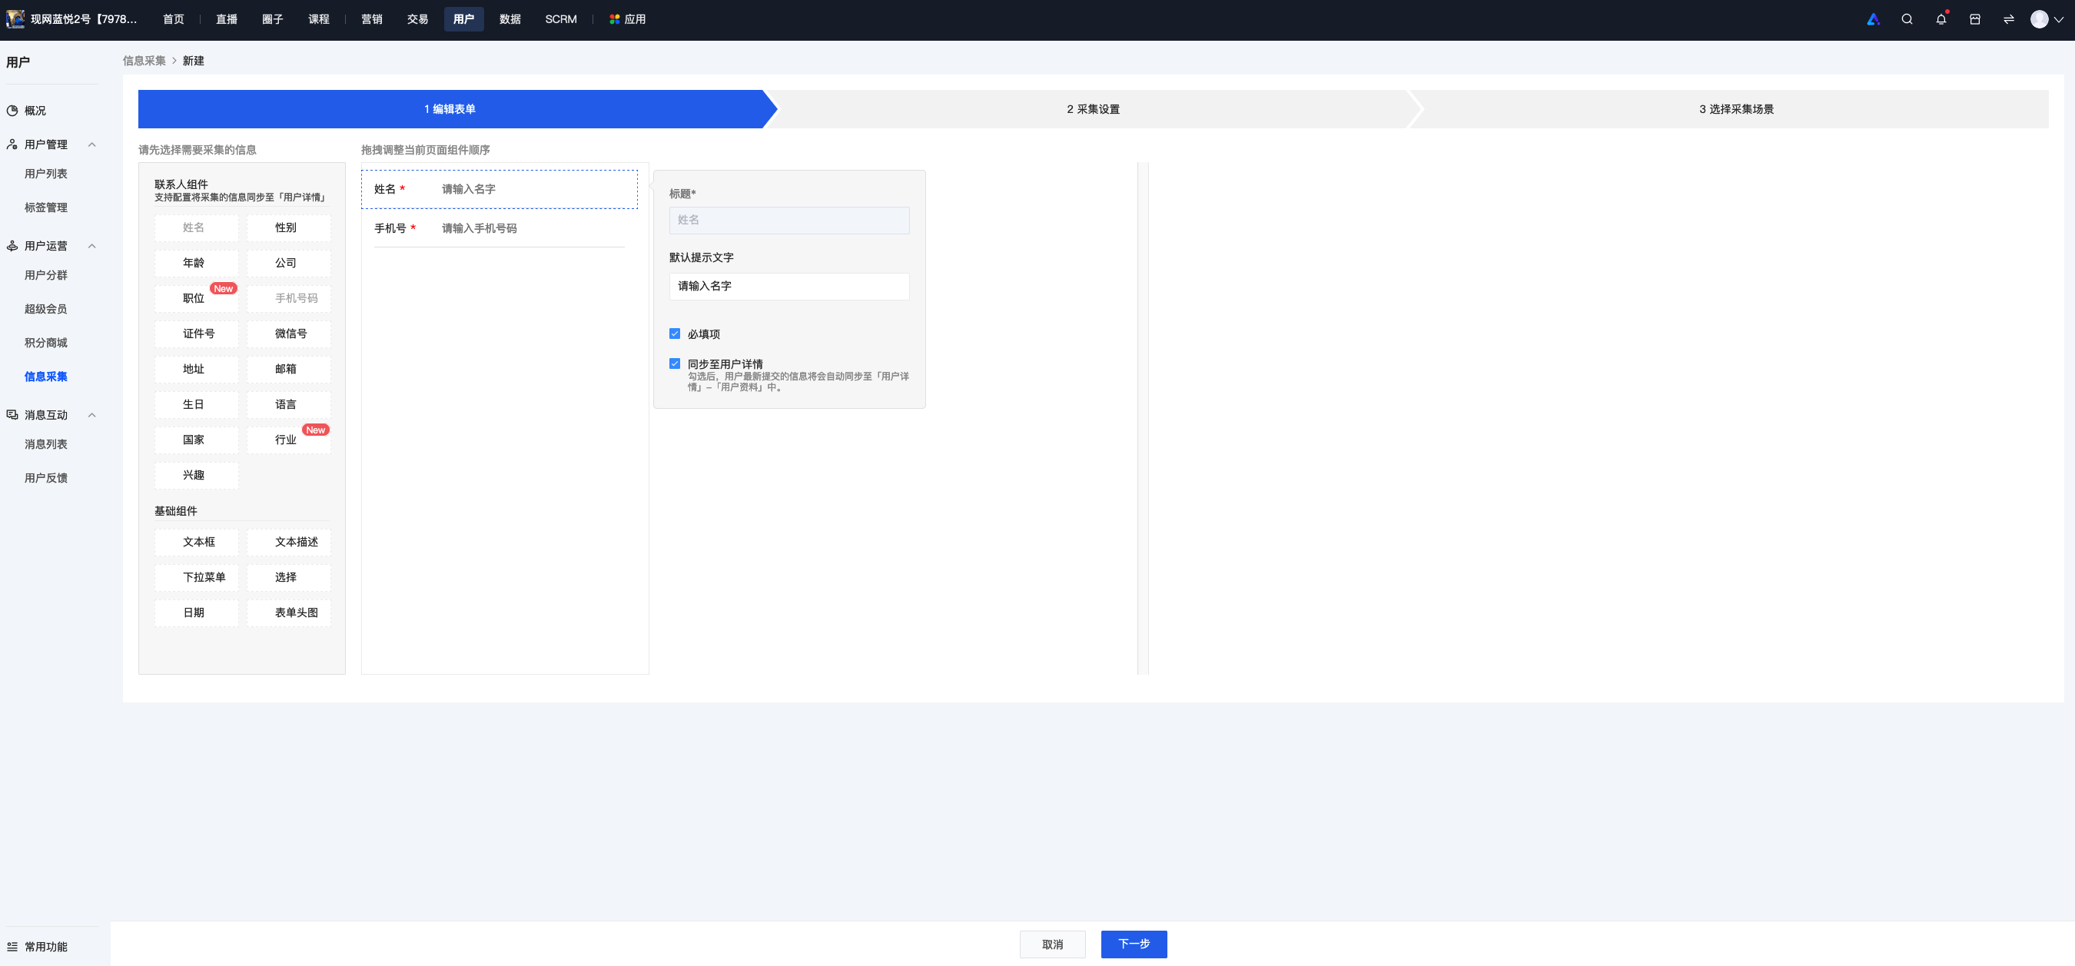The height and width of the screenshot is (966, 2075).
Task: Open the 概况 overview page
Action: tap(35, 111)
